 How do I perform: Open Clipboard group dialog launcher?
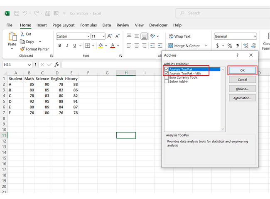click(x=51, y=56)
